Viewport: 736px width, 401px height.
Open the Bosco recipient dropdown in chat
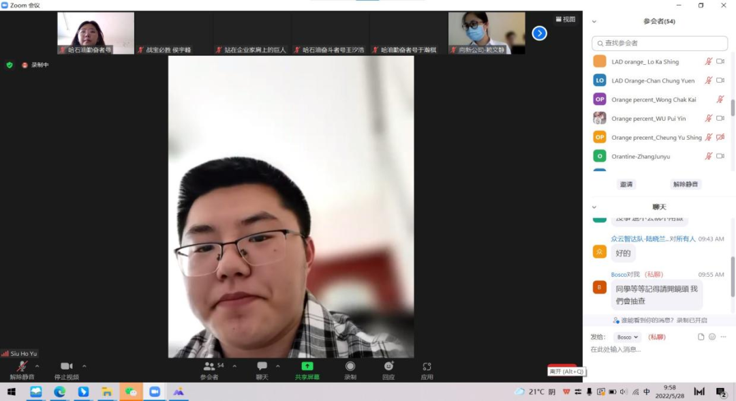click(x=627, y=337)
